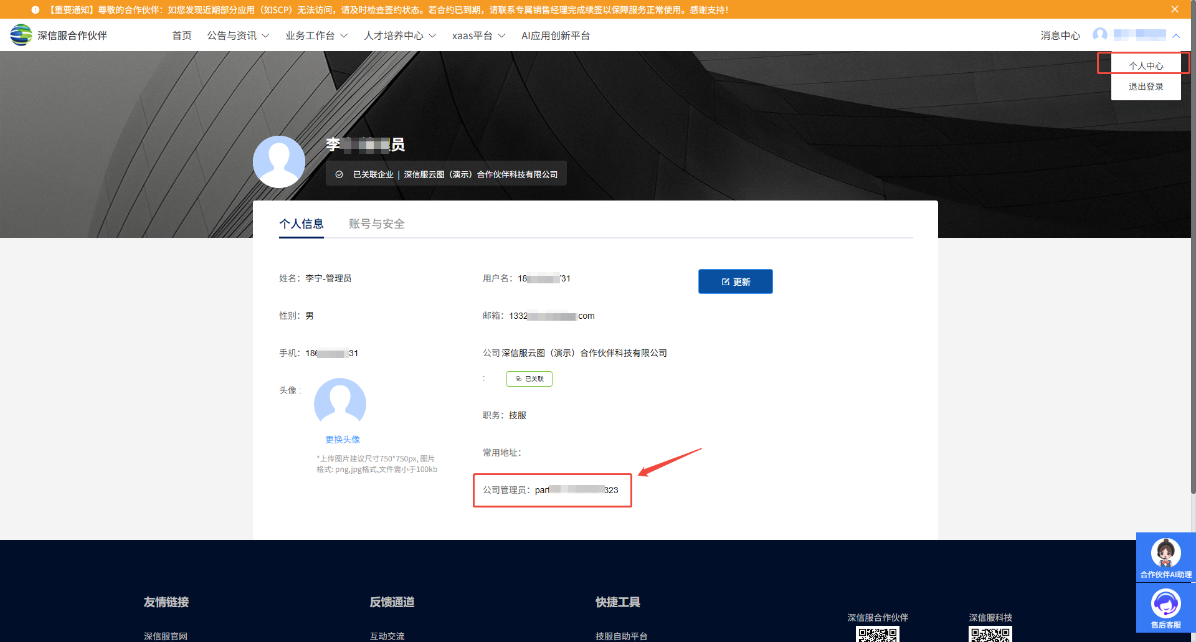1196x642 pixels.
Task: Expand the 人才培养中心 dropdown menu
Action: [x=400, y=35]
